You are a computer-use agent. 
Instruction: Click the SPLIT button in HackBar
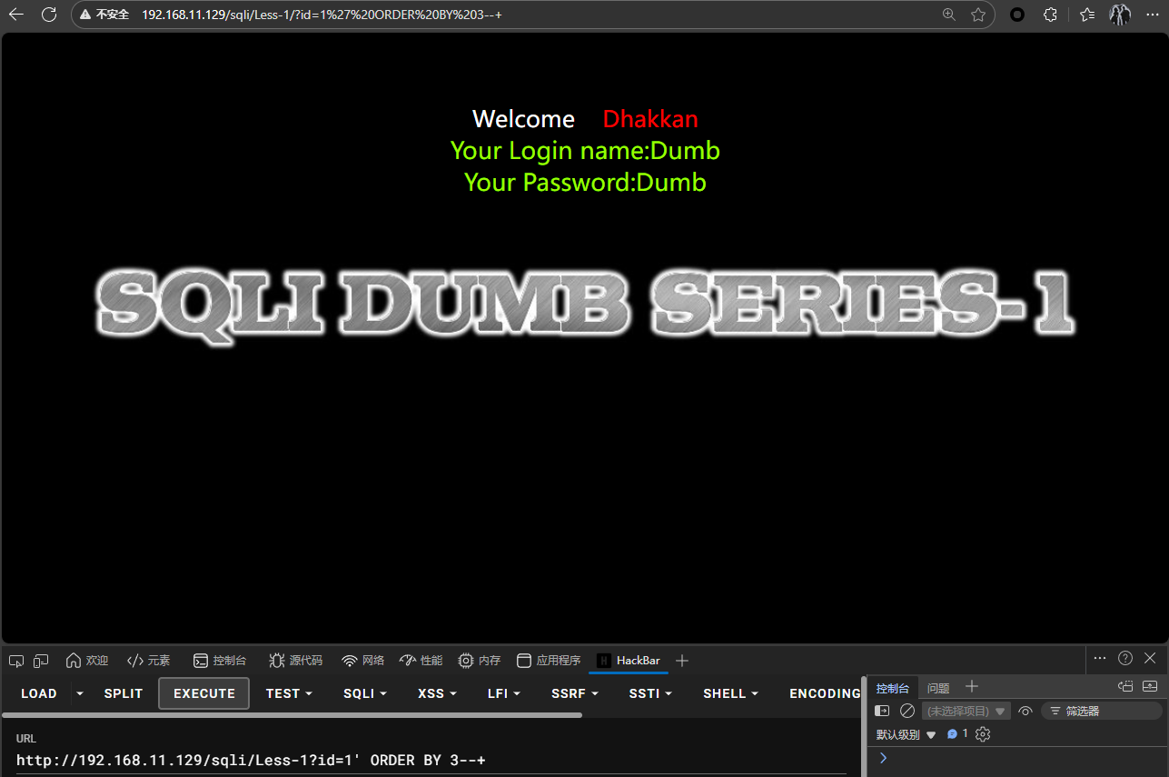coord(124,693)
